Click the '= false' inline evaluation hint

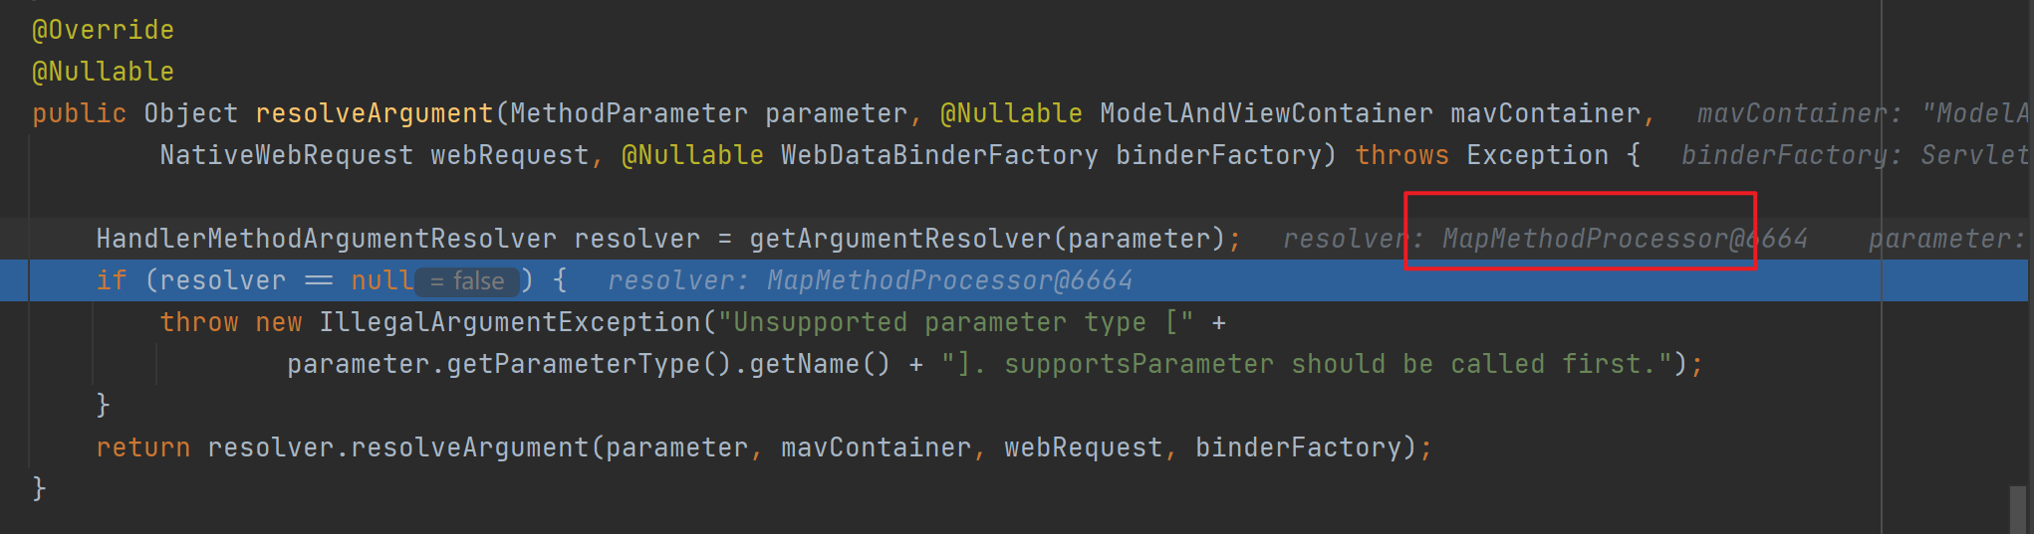coord(467,281)
